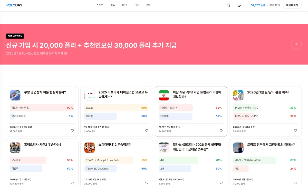Select option 개입한다.
Image resolution: width=308 pixels, height=185 pixels.
pyautogui.click(x=191, y=116)
